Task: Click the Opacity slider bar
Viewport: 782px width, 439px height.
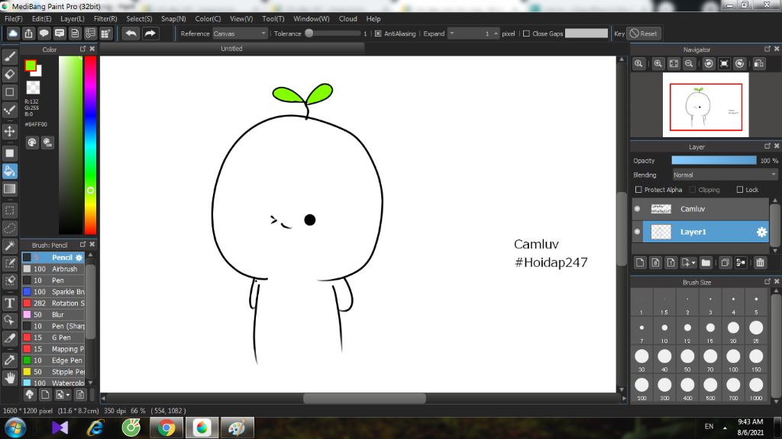Action: (x=714, y=160)
